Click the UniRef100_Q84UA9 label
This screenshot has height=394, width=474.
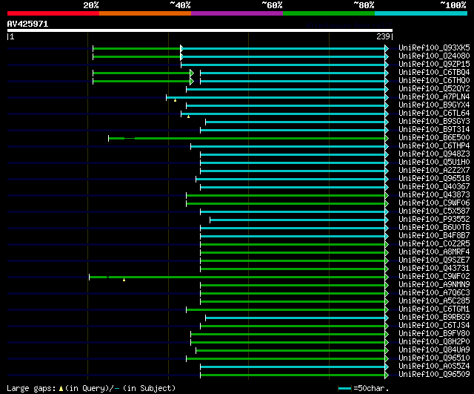[434, 350]
